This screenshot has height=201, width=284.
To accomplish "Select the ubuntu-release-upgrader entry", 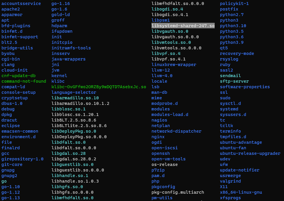I will click(x=250, y=153).
